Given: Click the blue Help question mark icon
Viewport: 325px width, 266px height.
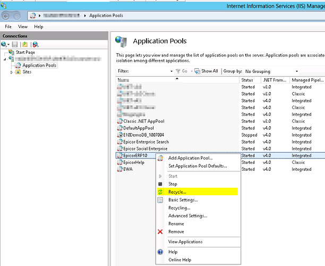Looking at the screenshot, I should tap(160, 252).
